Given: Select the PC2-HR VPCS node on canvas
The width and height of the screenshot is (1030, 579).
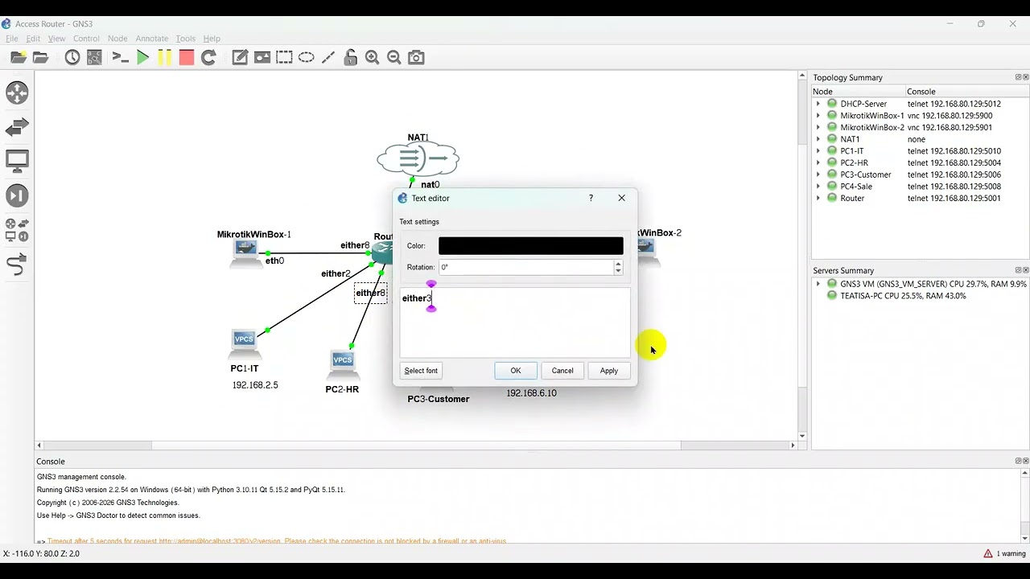Looking at the screenshot, I should click(x=343, y=364).
